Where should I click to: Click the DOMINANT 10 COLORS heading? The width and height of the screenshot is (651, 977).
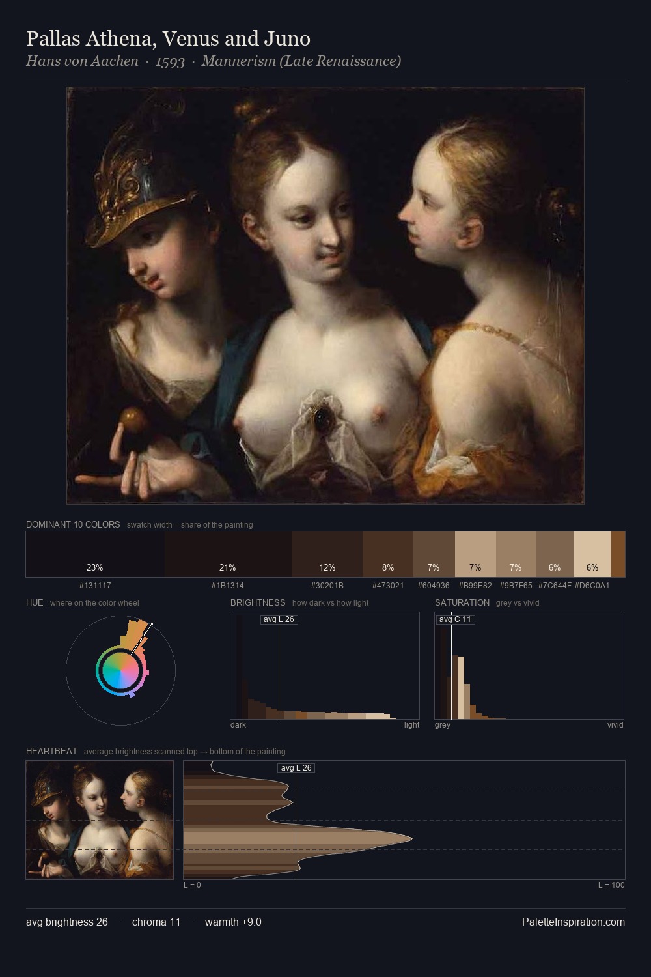(x=73, y=524)
